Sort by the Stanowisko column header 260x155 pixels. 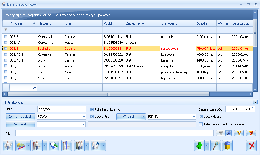pos(178,23)
